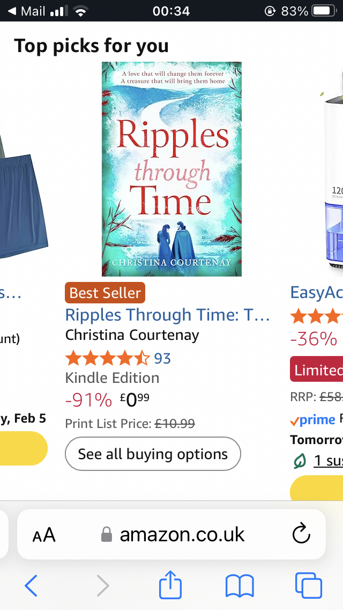Open the AA reader view menu
This screenshot has height=610, width=343.
(44, 535)
